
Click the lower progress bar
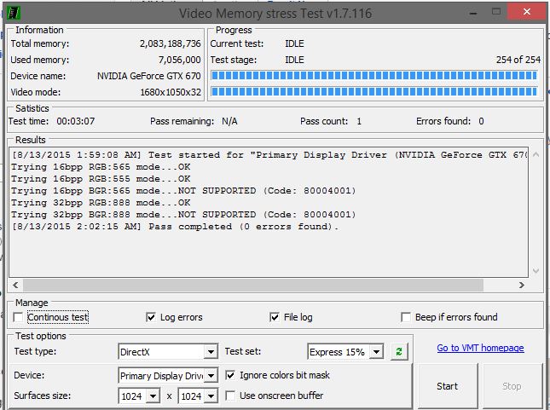[x=374, y=92]
